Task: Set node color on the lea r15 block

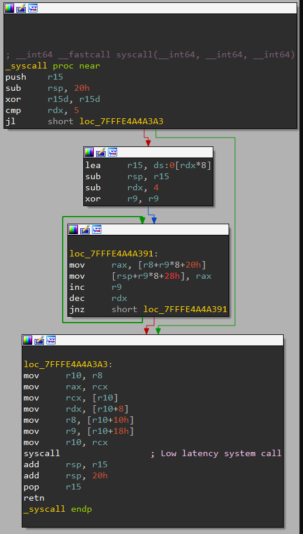Action: pyautogui.click(x=89, y=152)
